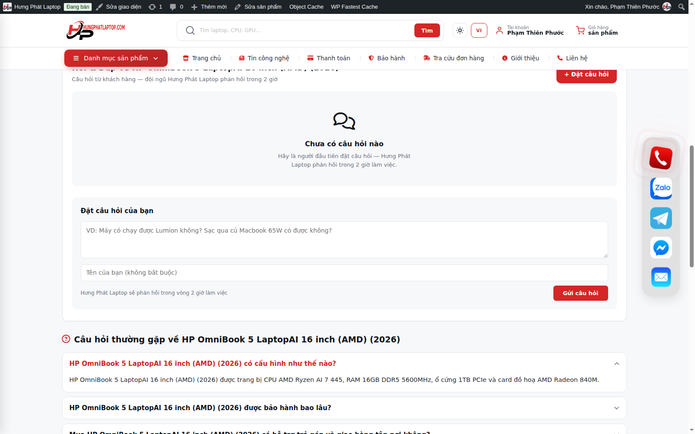Open the account user icon

tap(500, 30)
